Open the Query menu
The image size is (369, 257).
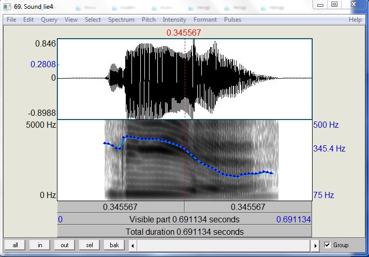[x=49, y=20]
